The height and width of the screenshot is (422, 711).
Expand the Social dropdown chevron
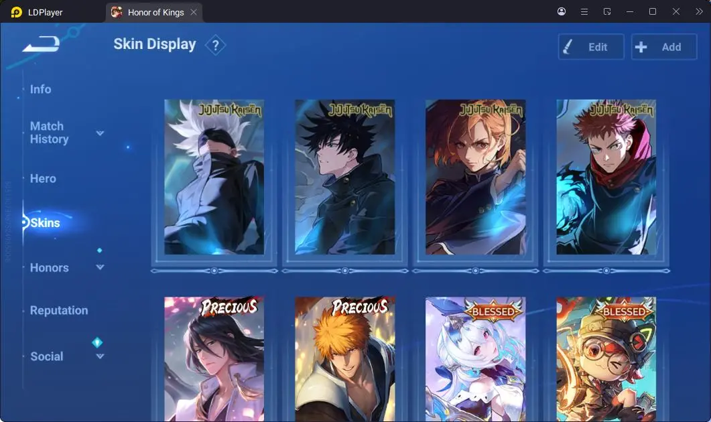[x=101, y=356]
